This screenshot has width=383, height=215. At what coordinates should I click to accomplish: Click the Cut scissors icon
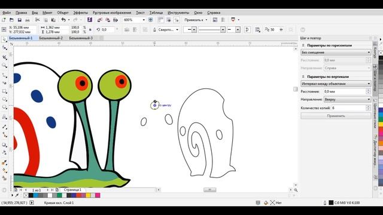[x=38, y=20]
